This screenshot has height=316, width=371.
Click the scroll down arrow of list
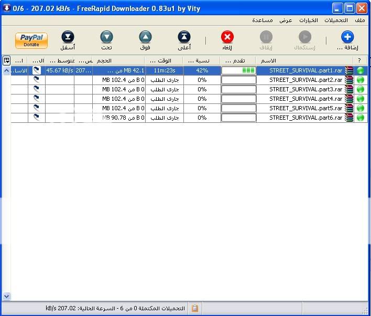pos(7,296)
